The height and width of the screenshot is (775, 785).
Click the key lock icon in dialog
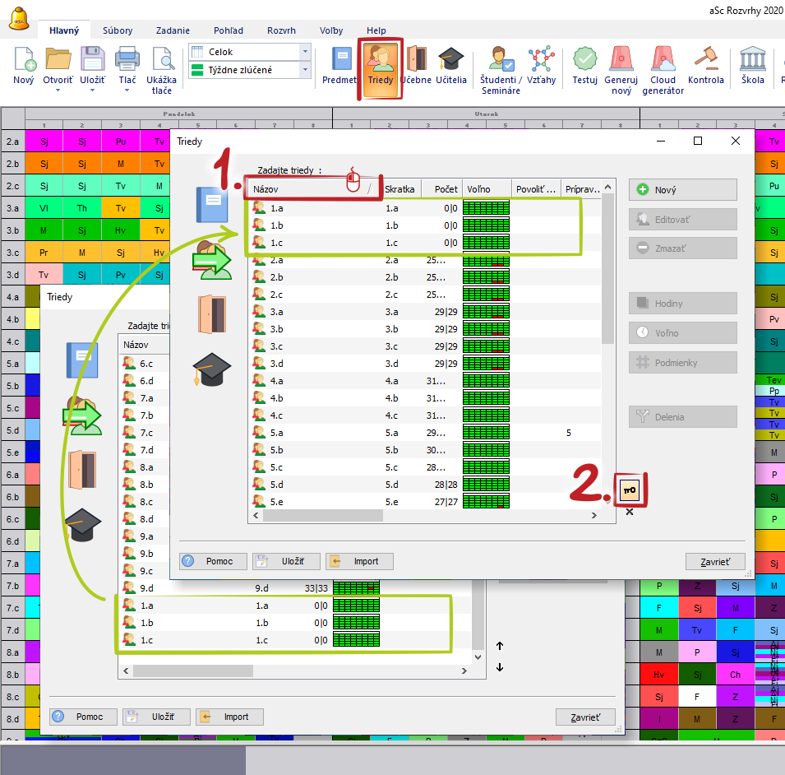pyautogui.click(x=630, y=490)
